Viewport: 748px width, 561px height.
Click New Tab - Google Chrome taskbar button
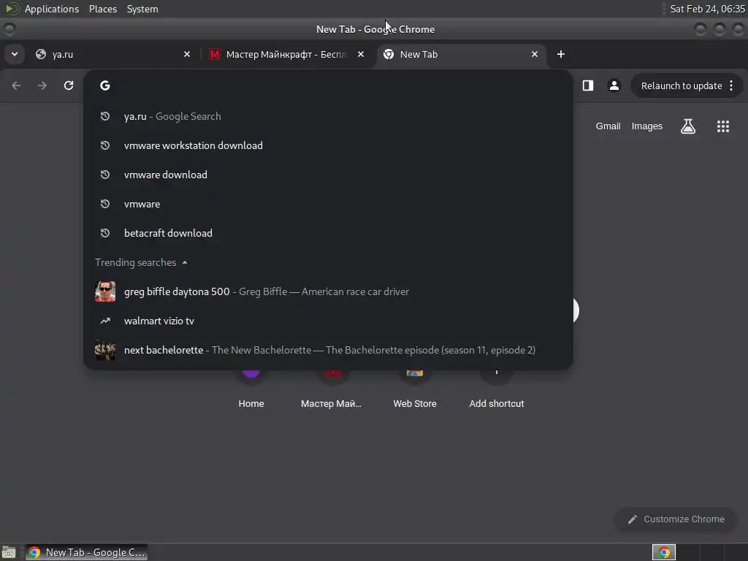point(87,552)
